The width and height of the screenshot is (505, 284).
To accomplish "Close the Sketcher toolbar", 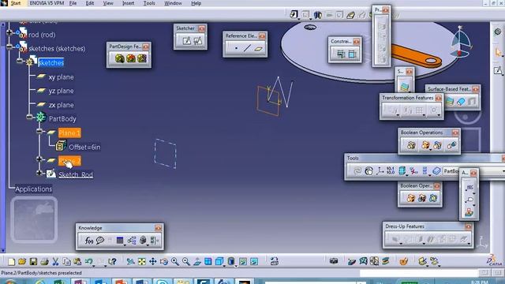I will coord(202,28).
